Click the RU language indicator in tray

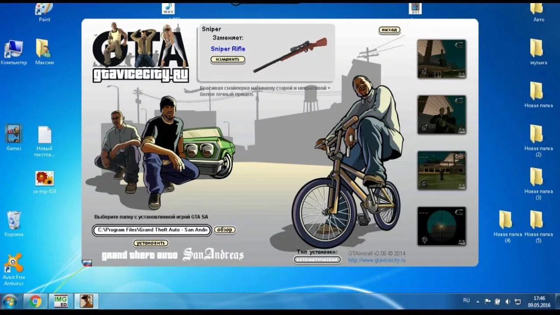tap(466, 301)
